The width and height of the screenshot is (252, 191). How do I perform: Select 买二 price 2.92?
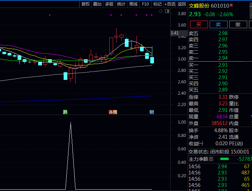pyautogui.click(x=223, y=71)
